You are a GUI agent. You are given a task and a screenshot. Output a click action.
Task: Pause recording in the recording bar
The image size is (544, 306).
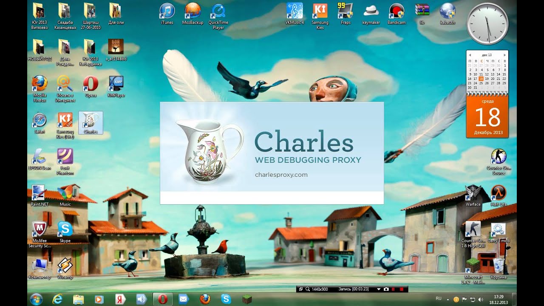(x=393, y=289)
